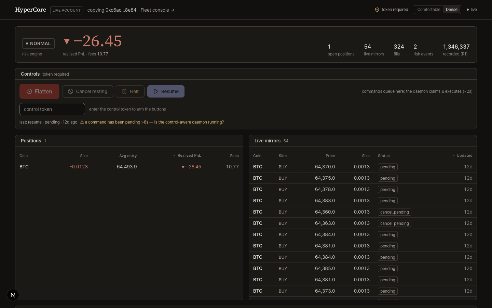This screenshot has height=308, width=492.
Task: Click pending status on 64,383.0 row
Action: pyautogui.click(x=387, y=201)
